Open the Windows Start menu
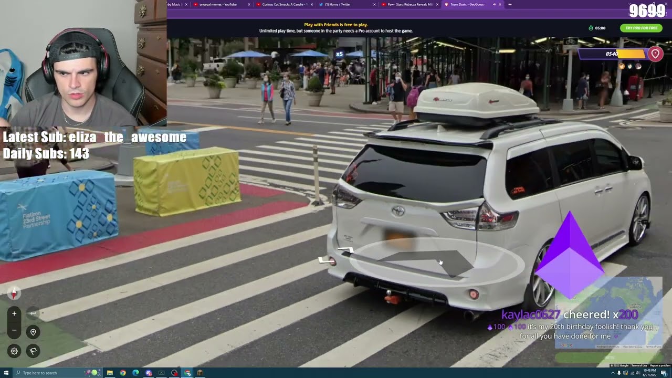 (7, 373)
